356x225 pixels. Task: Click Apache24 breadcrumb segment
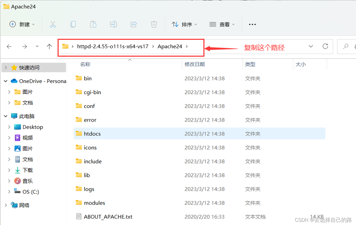point(170,46)
